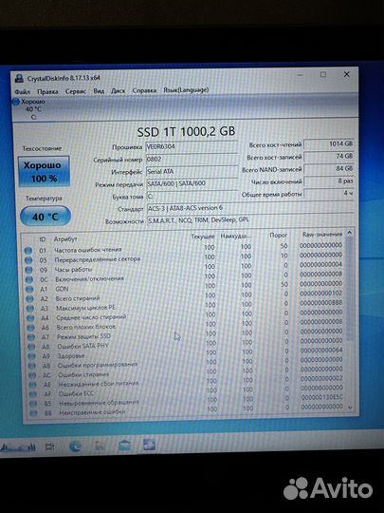Select the Ошибки SATA PHY attribute name
Screen dimensions: 384x513
[82, 346]
